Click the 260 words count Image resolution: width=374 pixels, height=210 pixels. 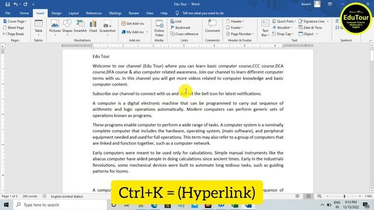[30, 197]
